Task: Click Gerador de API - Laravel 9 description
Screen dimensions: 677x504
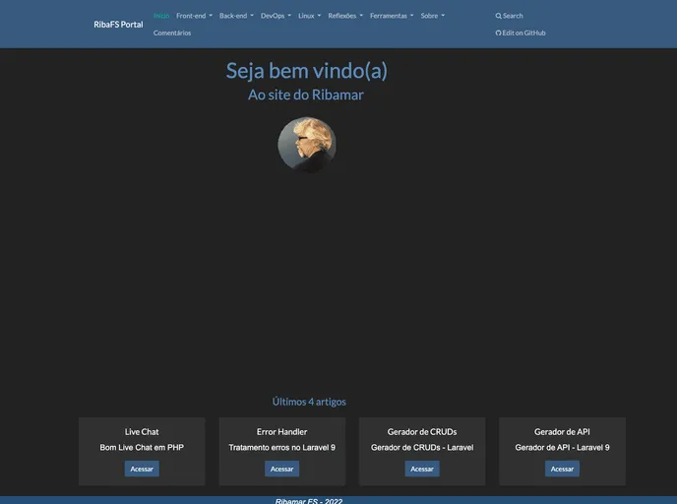Action: 562,448
